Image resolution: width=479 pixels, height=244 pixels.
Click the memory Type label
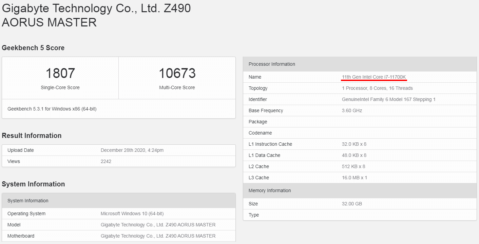tap(254, 215)
